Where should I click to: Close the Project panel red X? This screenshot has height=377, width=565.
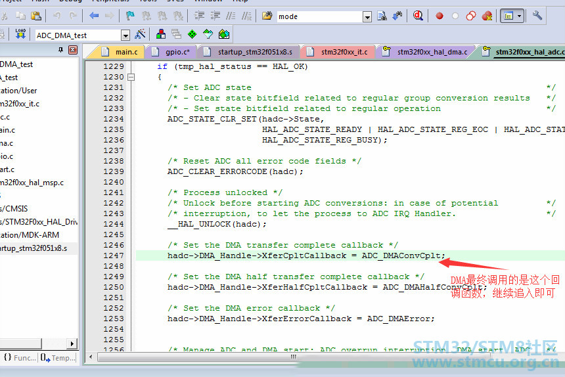coord(73,50)
